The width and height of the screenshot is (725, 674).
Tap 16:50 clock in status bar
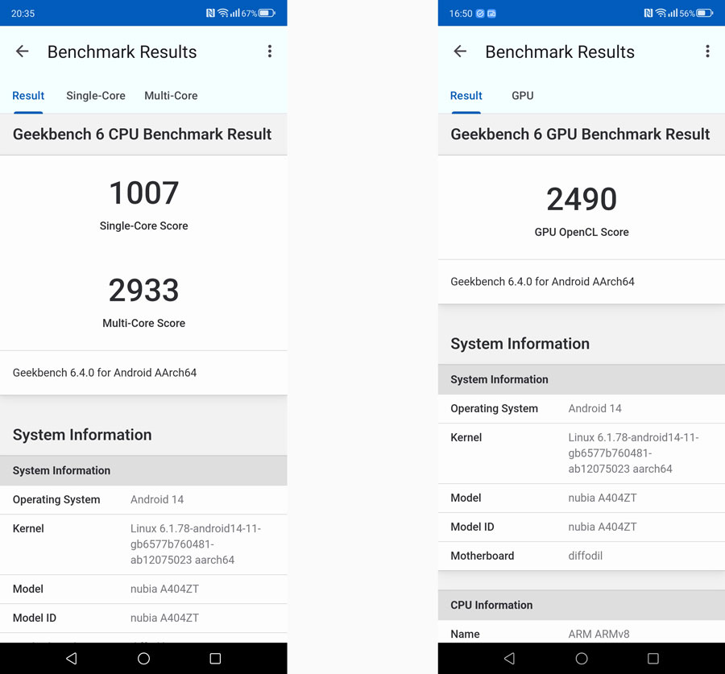tap(461, 14)
